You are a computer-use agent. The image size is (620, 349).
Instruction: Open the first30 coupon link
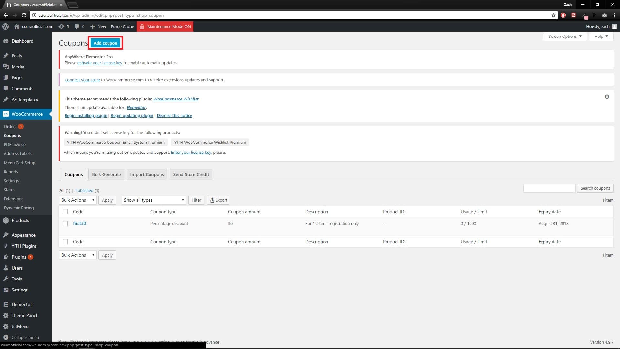coord(79,223)
